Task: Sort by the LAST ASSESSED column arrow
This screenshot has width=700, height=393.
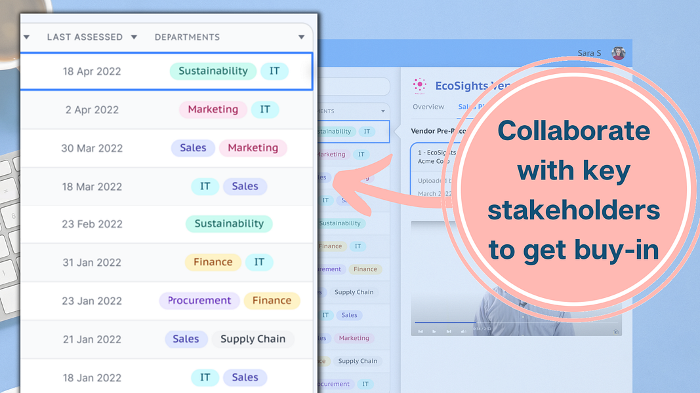Action: tap(134, 37)
